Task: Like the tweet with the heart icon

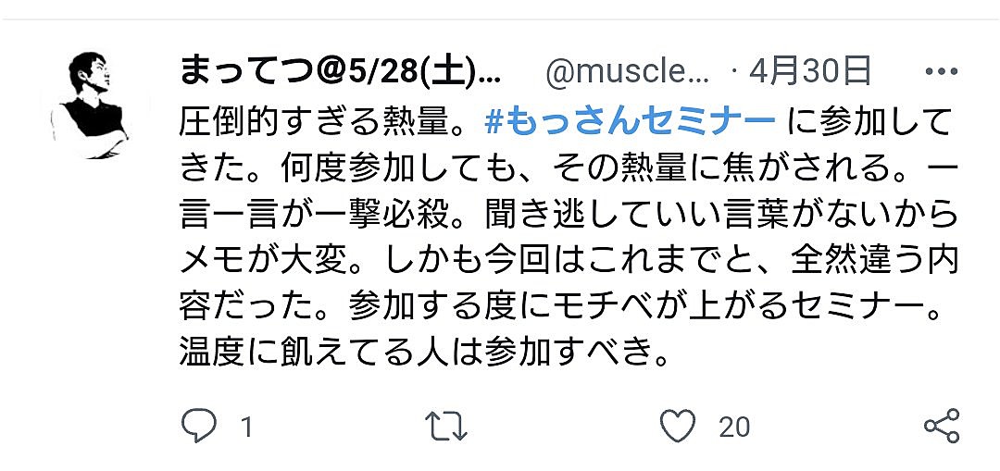Action: point(677,426)
